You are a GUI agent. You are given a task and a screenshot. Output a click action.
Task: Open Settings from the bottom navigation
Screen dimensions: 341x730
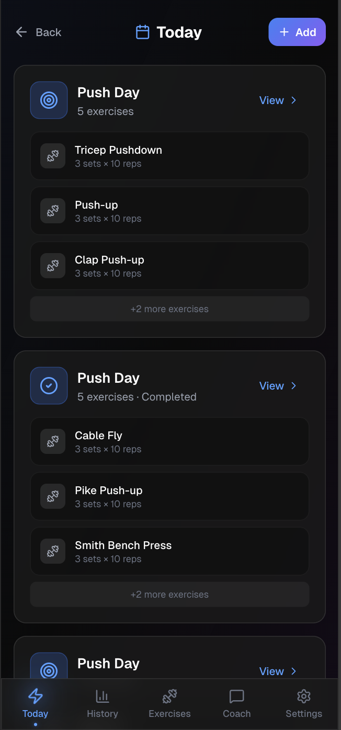pos(304,703)
